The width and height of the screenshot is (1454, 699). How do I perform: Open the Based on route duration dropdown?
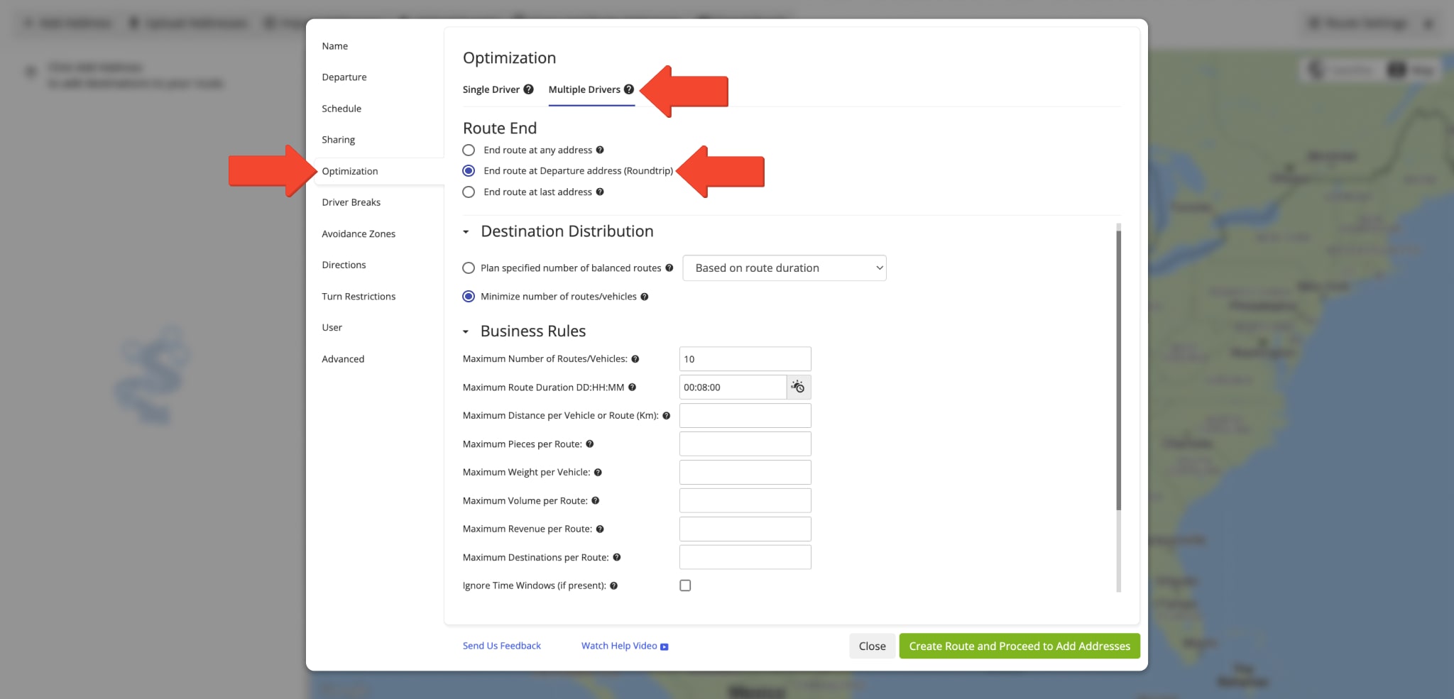pyautogui.click(x=785, y=268)
